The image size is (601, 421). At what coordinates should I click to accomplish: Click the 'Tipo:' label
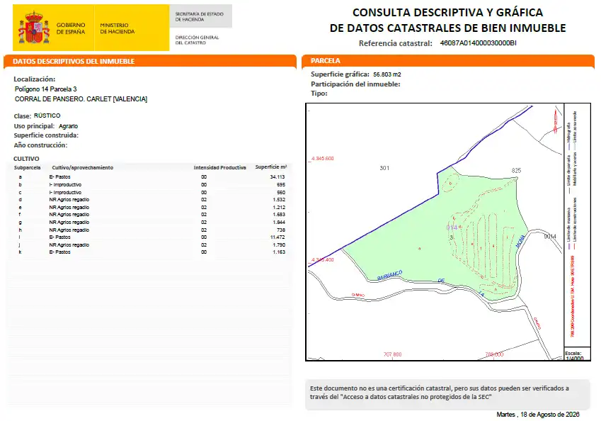pyautogui.click(x=319, y=94)
